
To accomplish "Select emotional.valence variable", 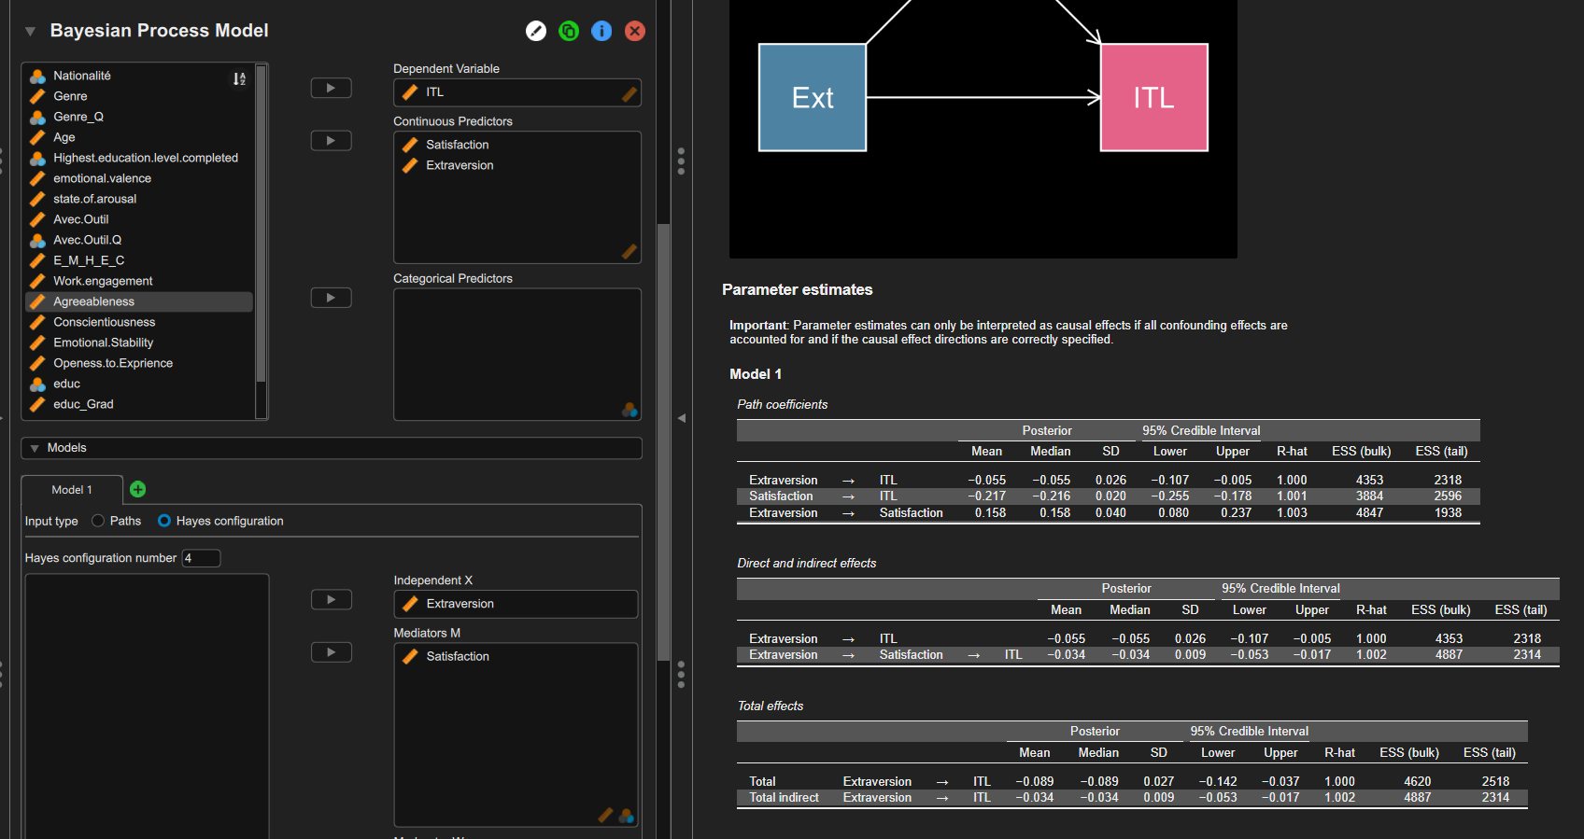I will (138, 178).
